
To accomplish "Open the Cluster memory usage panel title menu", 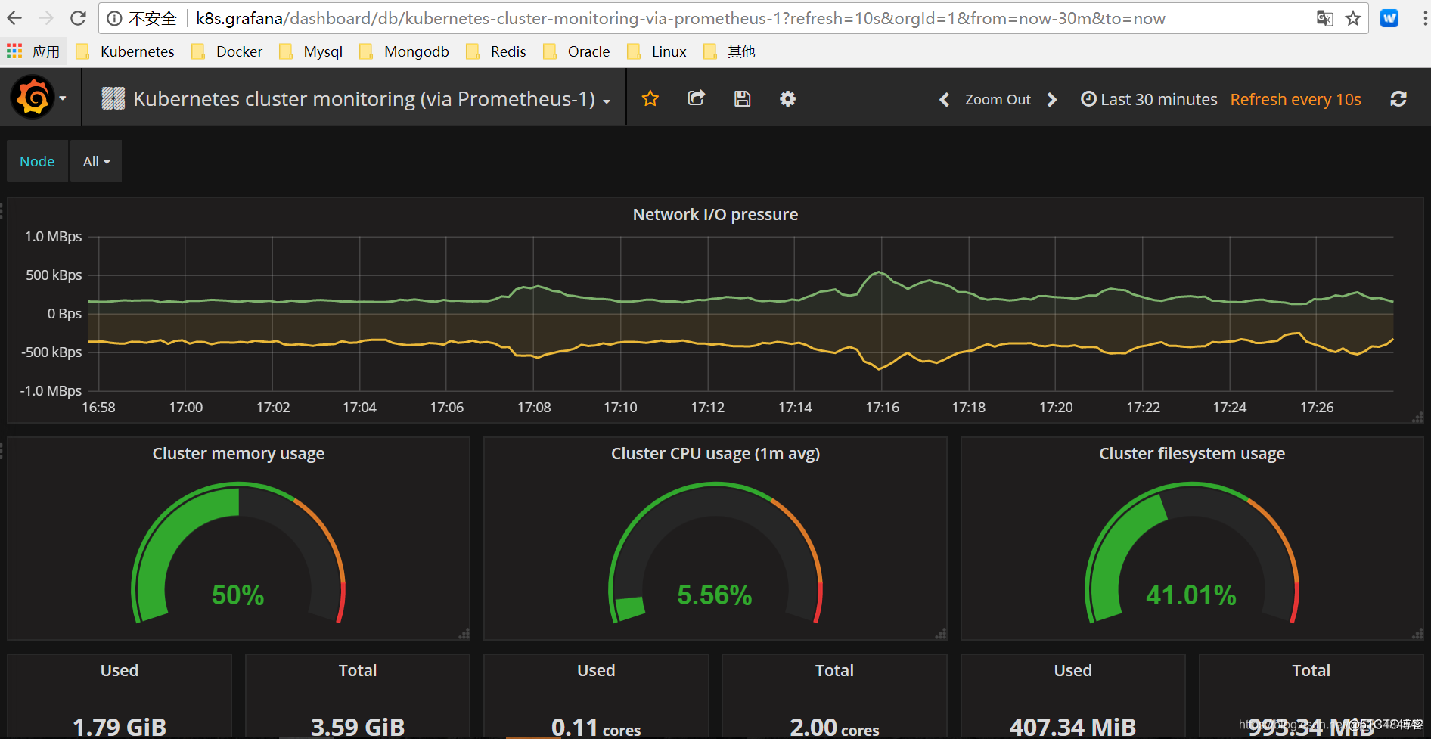I will click(238, 454).
